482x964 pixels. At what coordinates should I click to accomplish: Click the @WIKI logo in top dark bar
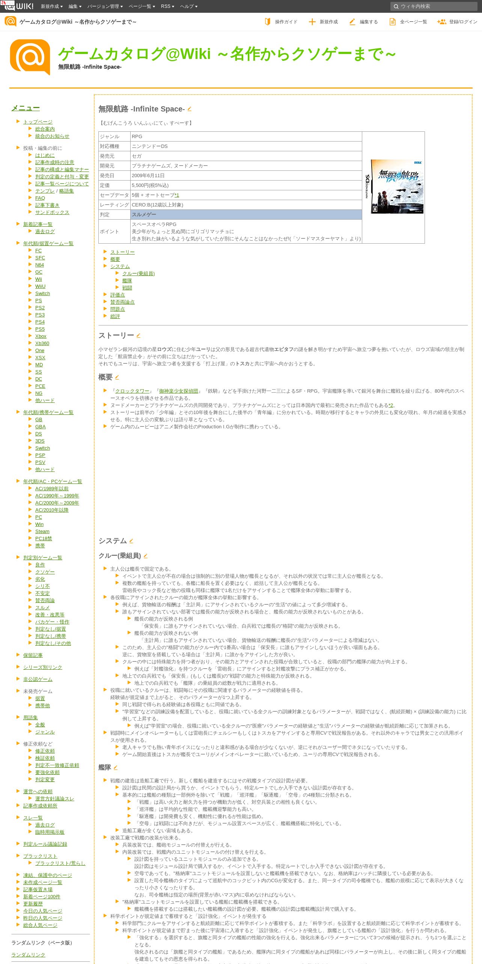point(19,6)
